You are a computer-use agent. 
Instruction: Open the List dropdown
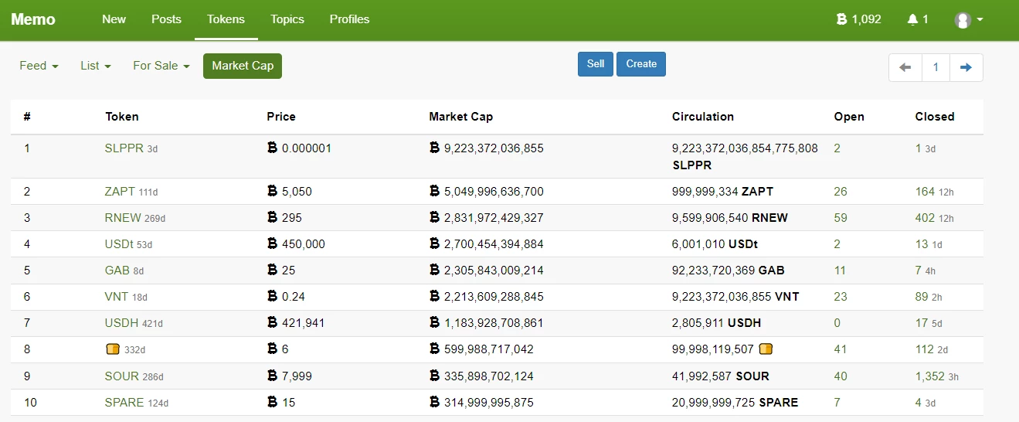click(95, 66)
